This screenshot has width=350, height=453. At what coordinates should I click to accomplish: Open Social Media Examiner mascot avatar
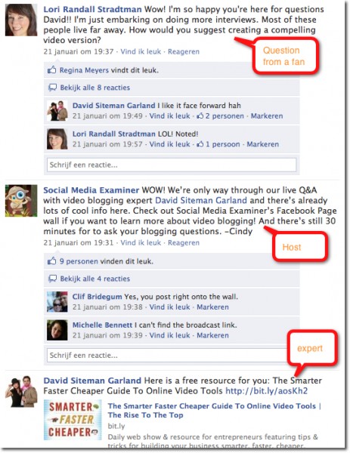(x=21, y=201)
